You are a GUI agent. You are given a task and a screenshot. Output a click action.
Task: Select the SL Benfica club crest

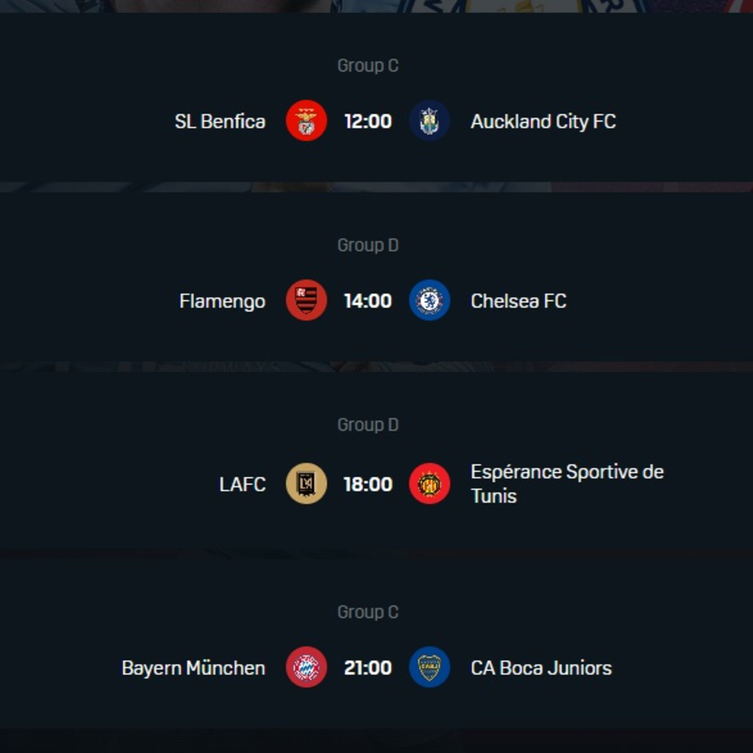pyautogui.click(x=306, y=120)
